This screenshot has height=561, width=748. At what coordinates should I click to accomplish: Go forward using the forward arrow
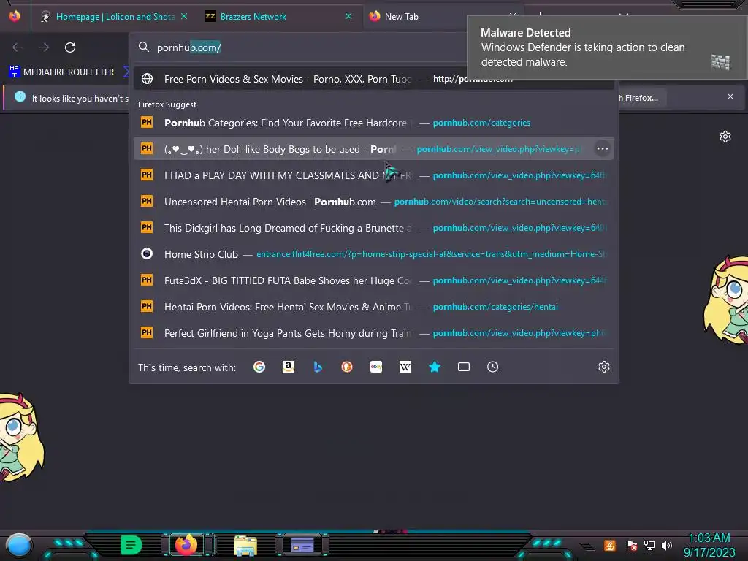coord(44,47)
